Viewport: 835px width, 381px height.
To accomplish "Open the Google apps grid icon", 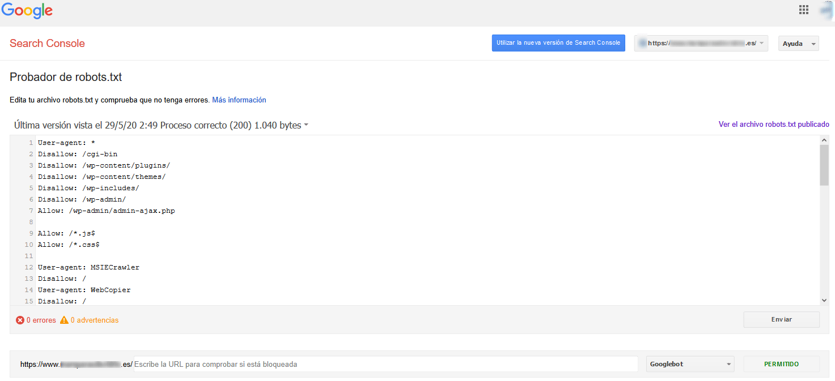I will (x=803, y=10).
